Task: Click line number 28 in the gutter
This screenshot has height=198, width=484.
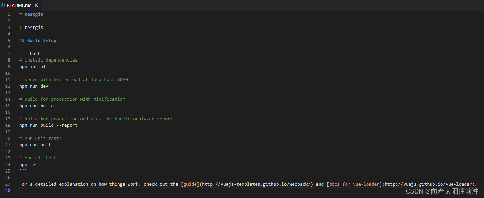Action: [x=8, y=191]
